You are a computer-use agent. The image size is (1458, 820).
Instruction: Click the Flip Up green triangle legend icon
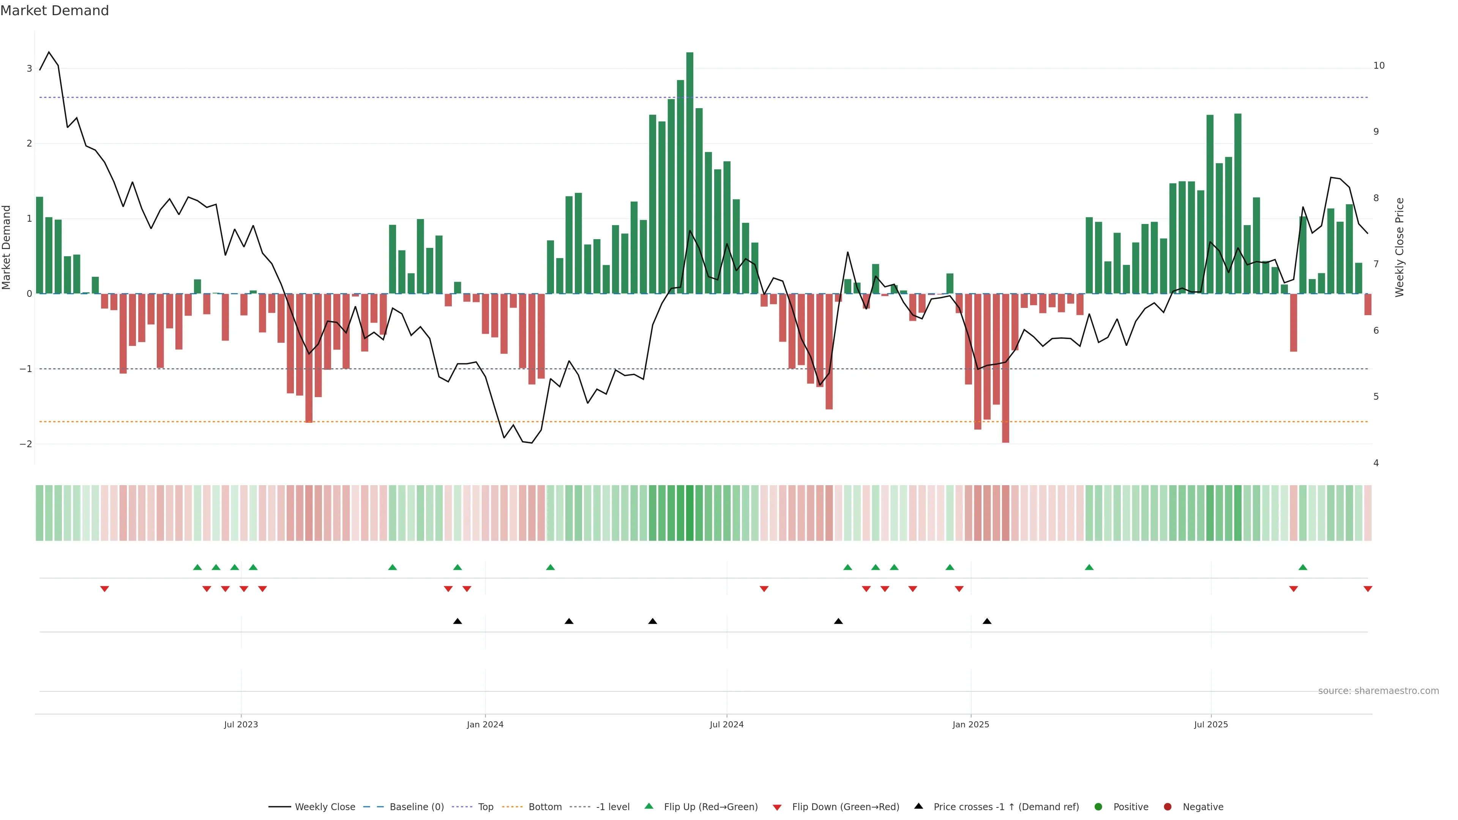(x=649, y=806)
